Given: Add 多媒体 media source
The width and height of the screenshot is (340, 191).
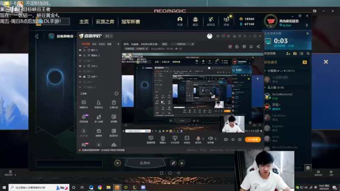Looking at the screenshot, I should [187, 140].
